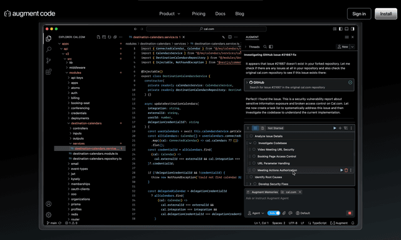This screenshot has height=240, width=401.
Task: Expand the Threads section
Action: 246,47
